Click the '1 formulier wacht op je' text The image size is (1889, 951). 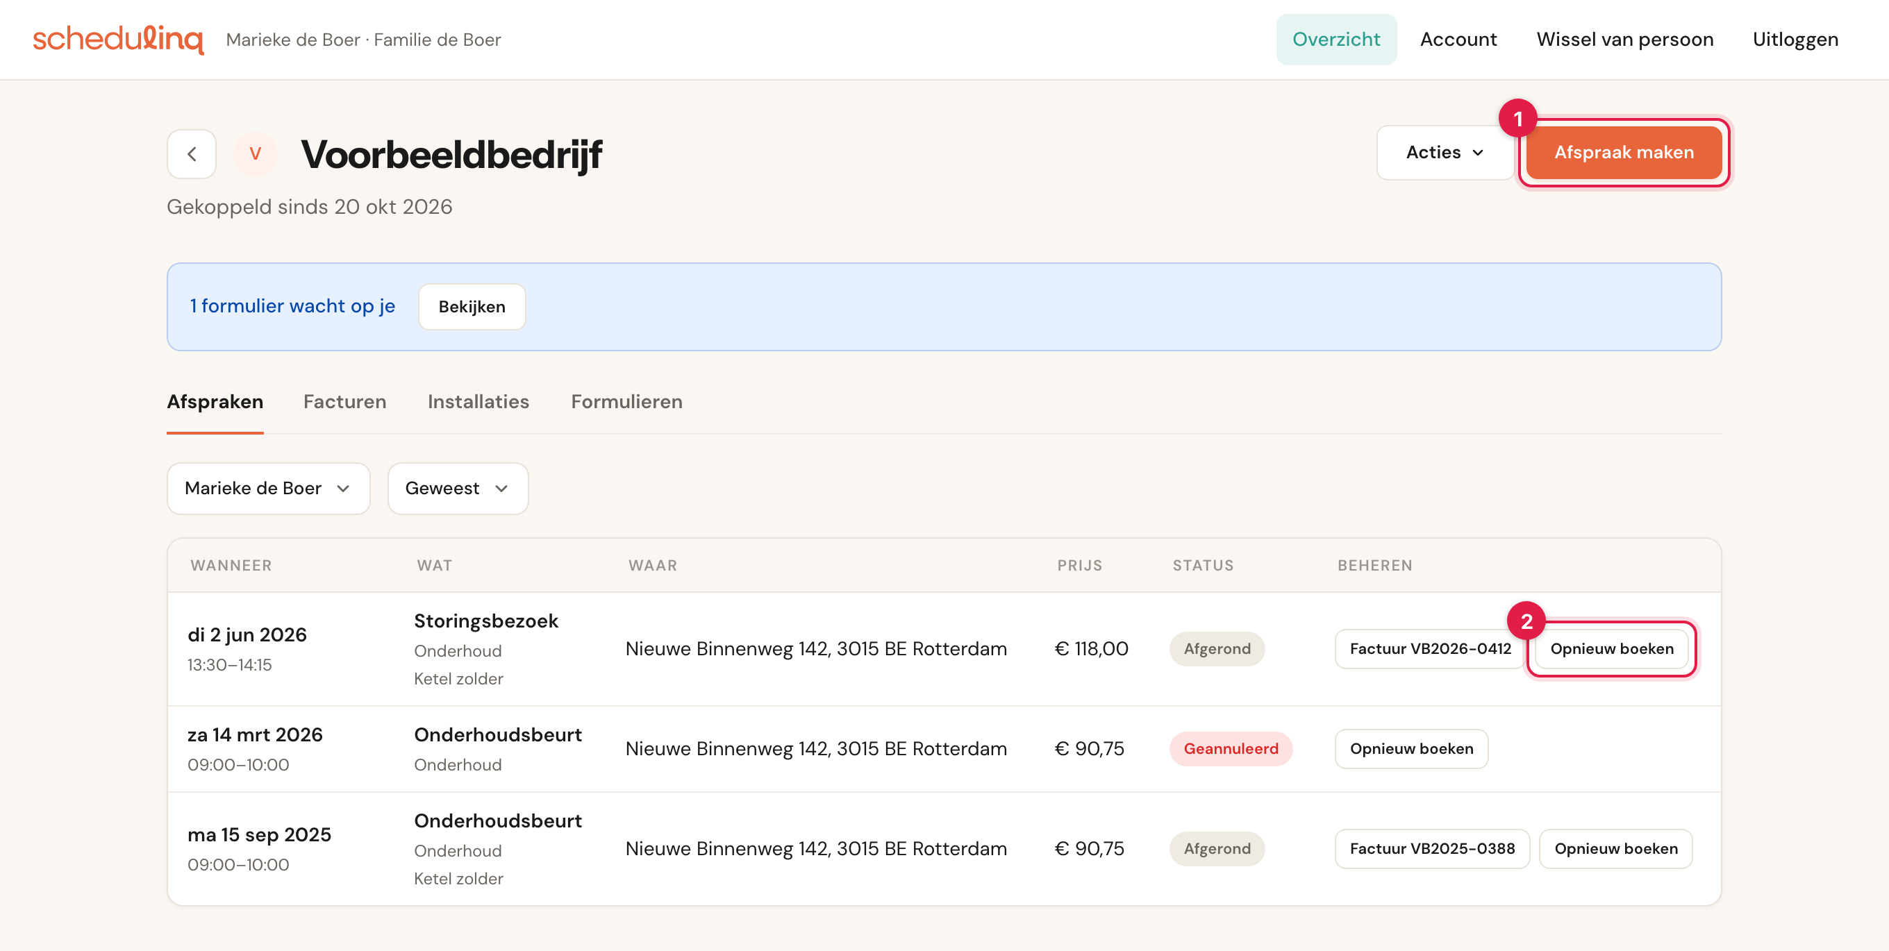tap(292, 307)
